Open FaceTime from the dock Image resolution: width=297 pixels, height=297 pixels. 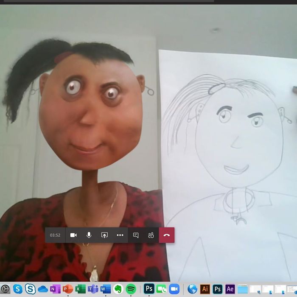coord(161,289)
